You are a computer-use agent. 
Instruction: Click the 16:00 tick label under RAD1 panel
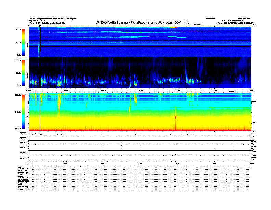(x=177, y=90)
